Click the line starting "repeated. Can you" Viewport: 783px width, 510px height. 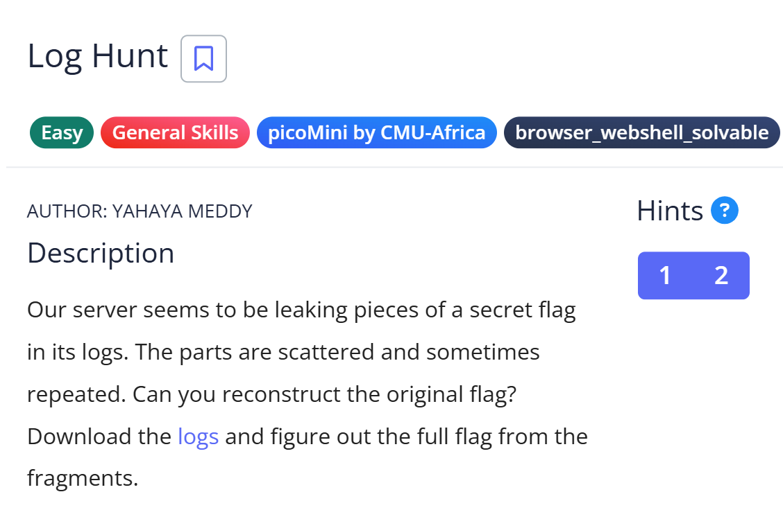271,394
